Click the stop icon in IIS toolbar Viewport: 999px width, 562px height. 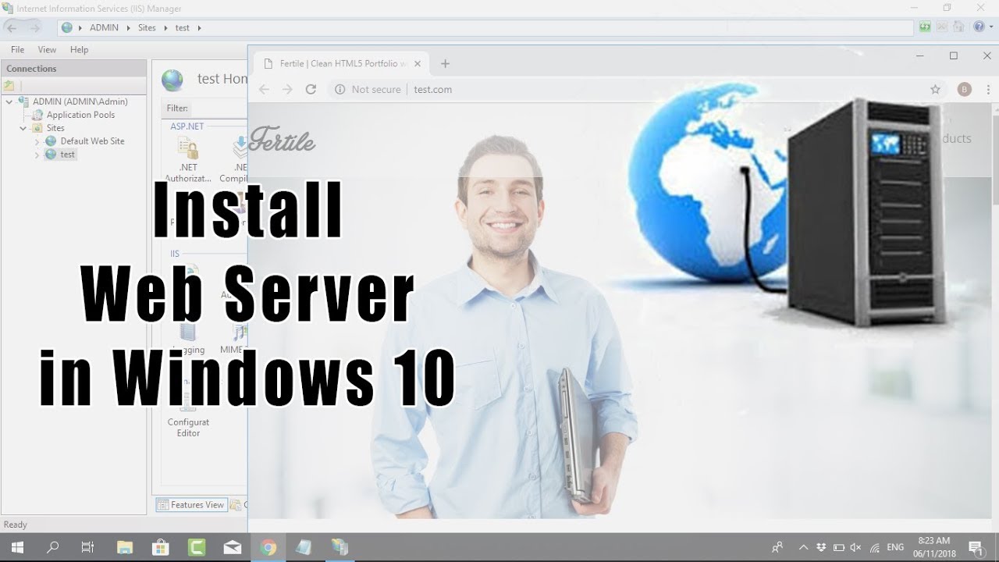coord(941,27)
